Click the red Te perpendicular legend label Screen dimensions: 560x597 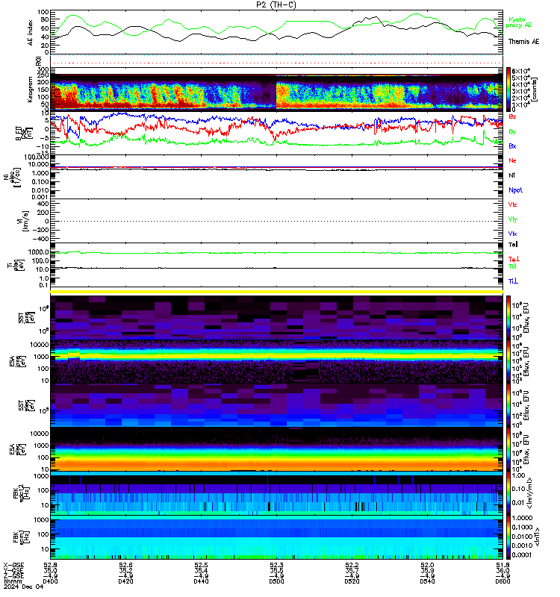(514, 259)
